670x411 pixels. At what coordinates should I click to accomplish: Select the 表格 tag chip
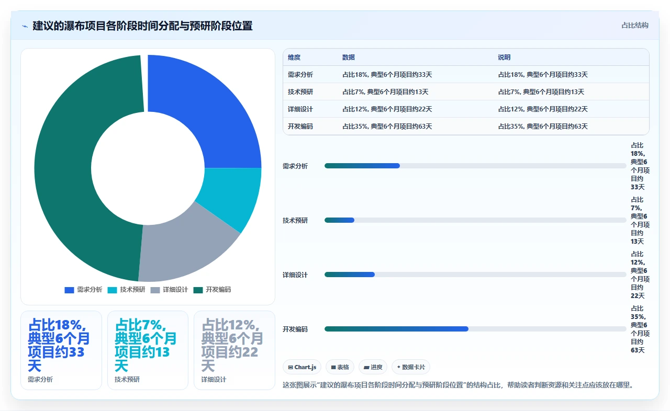(x=340, y=367)
